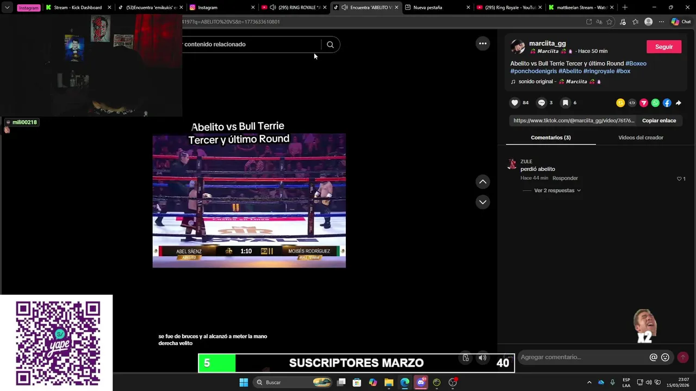Switch to Ring Royale - YouTube tab
The image size is (696, 391).
click(508, 8)
